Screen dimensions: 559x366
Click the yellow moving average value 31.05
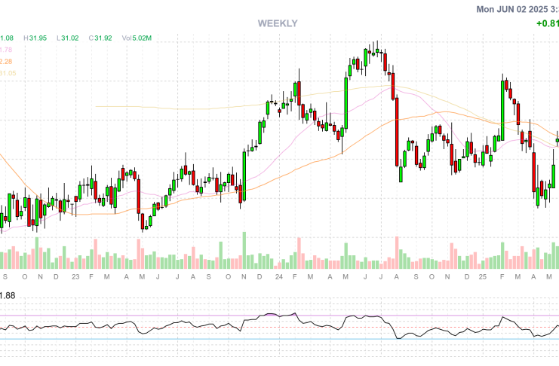8,74
